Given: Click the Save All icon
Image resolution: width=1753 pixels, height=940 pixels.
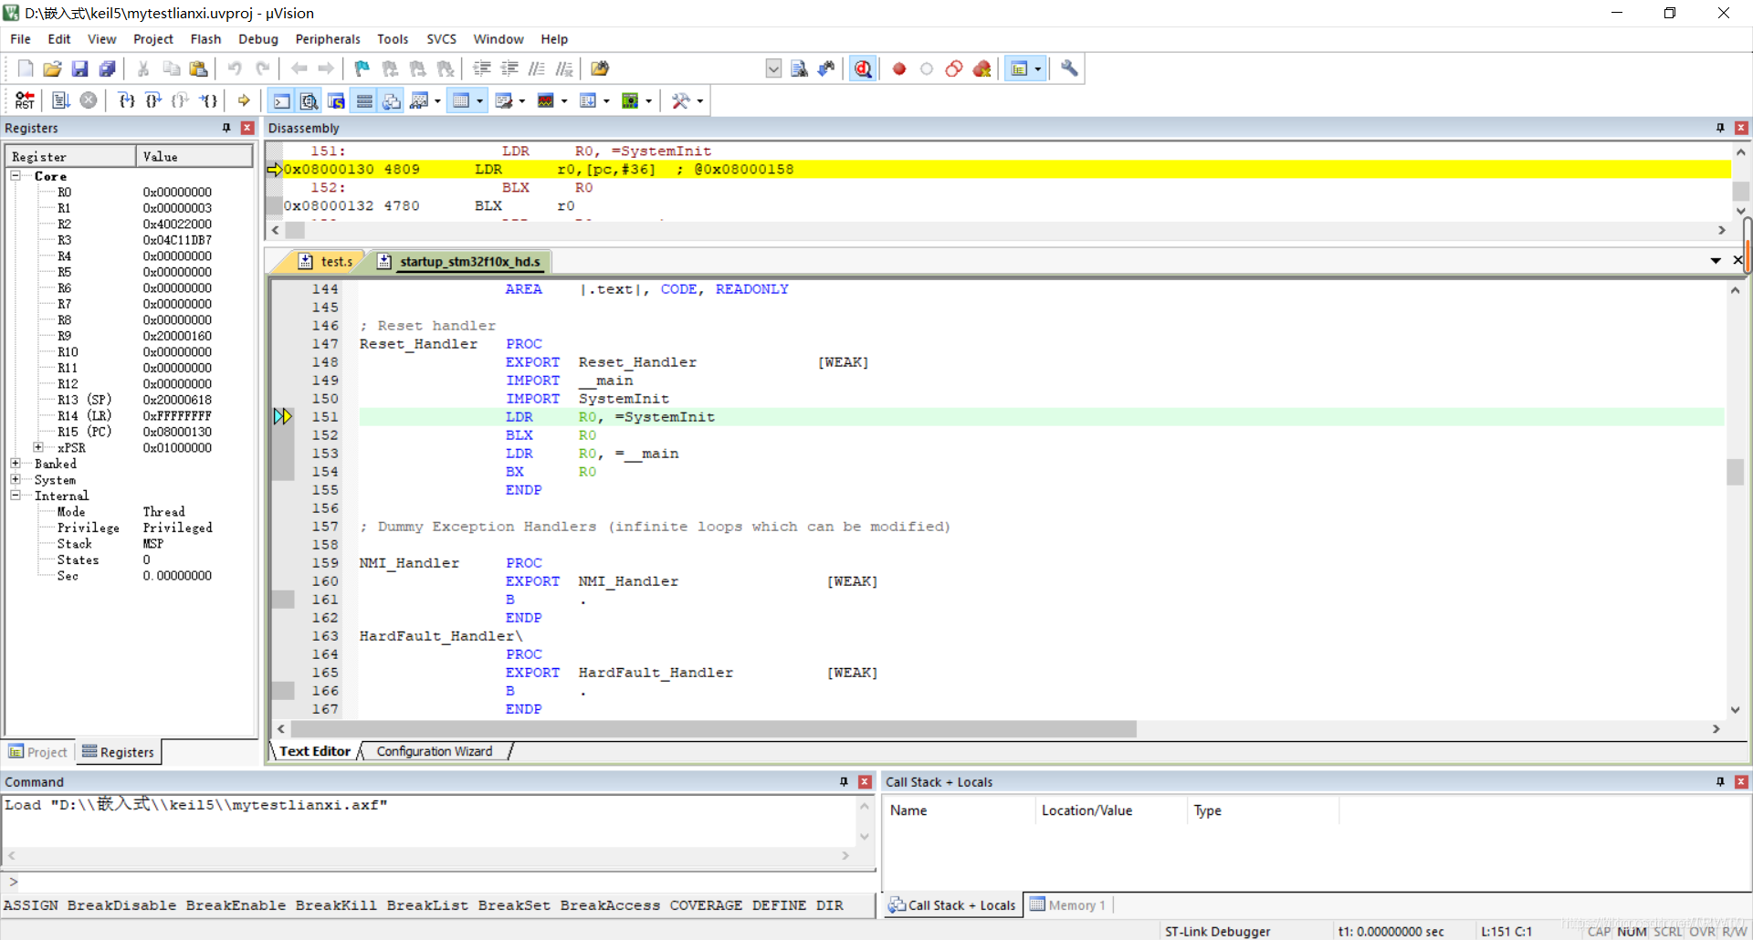Looking at the screenshot, I should (x=108, y=68).
